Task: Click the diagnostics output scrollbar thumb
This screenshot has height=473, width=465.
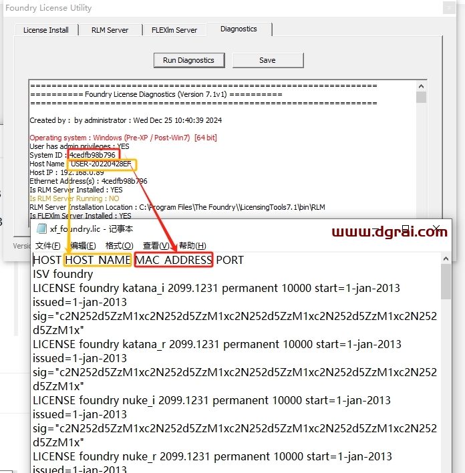Action: [x=422, y=97]
